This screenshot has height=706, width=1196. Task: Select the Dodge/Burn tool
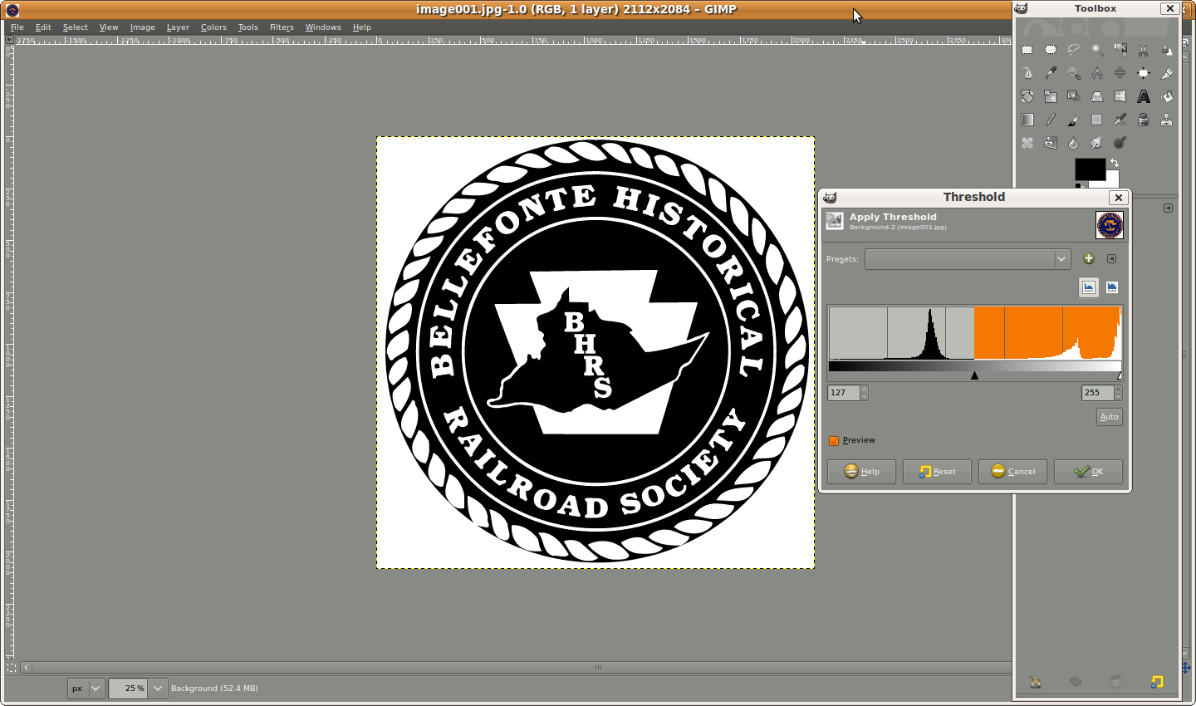[1120, 143]
